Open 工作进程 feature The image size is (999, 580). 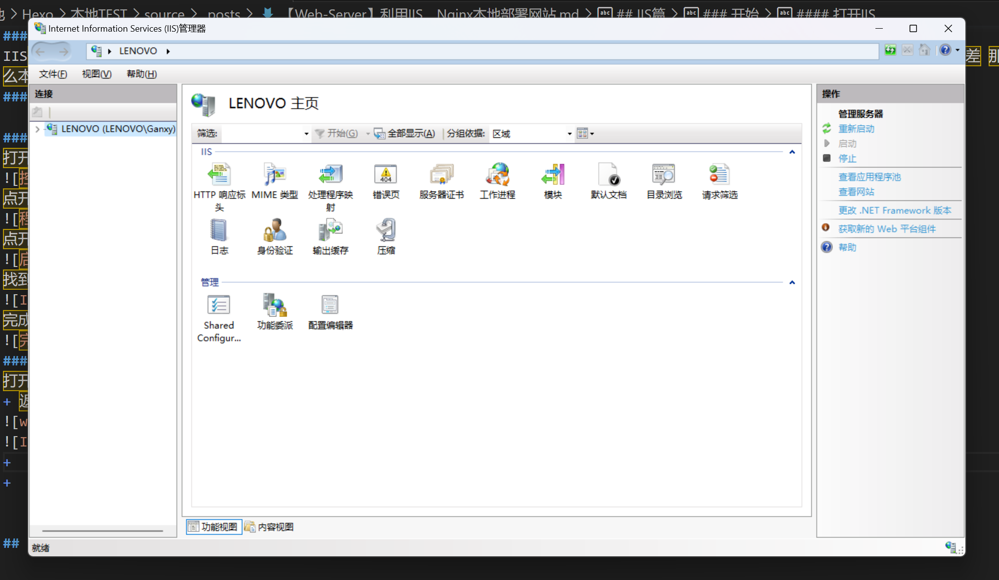[497, 181]
